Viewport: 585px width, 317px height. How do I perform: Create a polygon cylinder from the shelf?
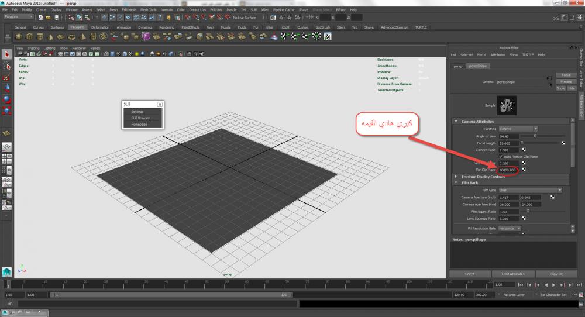tap(40, 36)
